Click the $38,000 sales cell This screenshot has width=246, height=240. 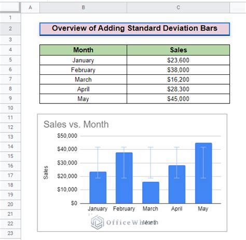[178, 70]
